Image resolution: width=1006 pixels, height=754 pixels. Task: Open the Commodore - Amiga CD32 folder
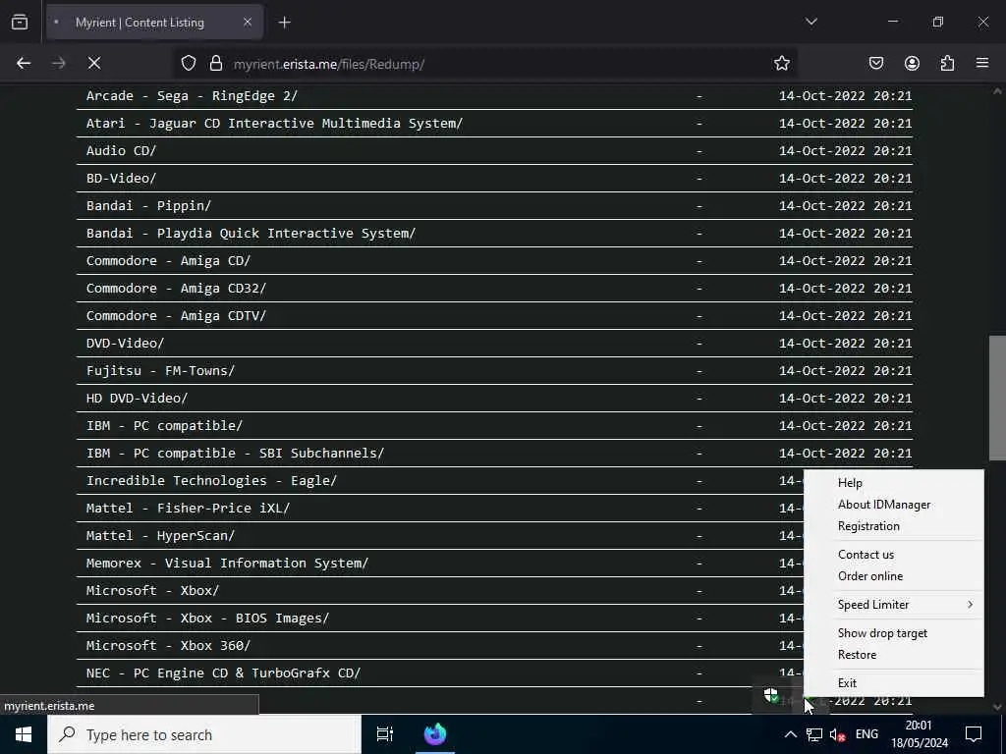click(177, 289)
